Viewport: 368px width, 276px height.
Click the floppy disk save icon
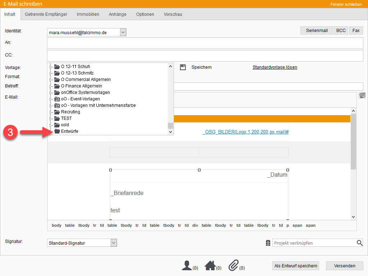pos(183,67)
